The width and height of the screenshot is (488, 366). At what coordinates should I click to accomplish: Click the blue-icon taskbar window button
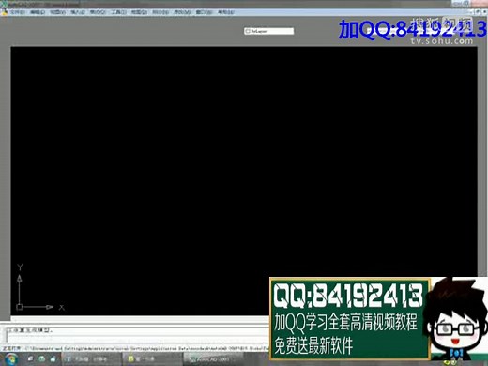click(91, 359)
